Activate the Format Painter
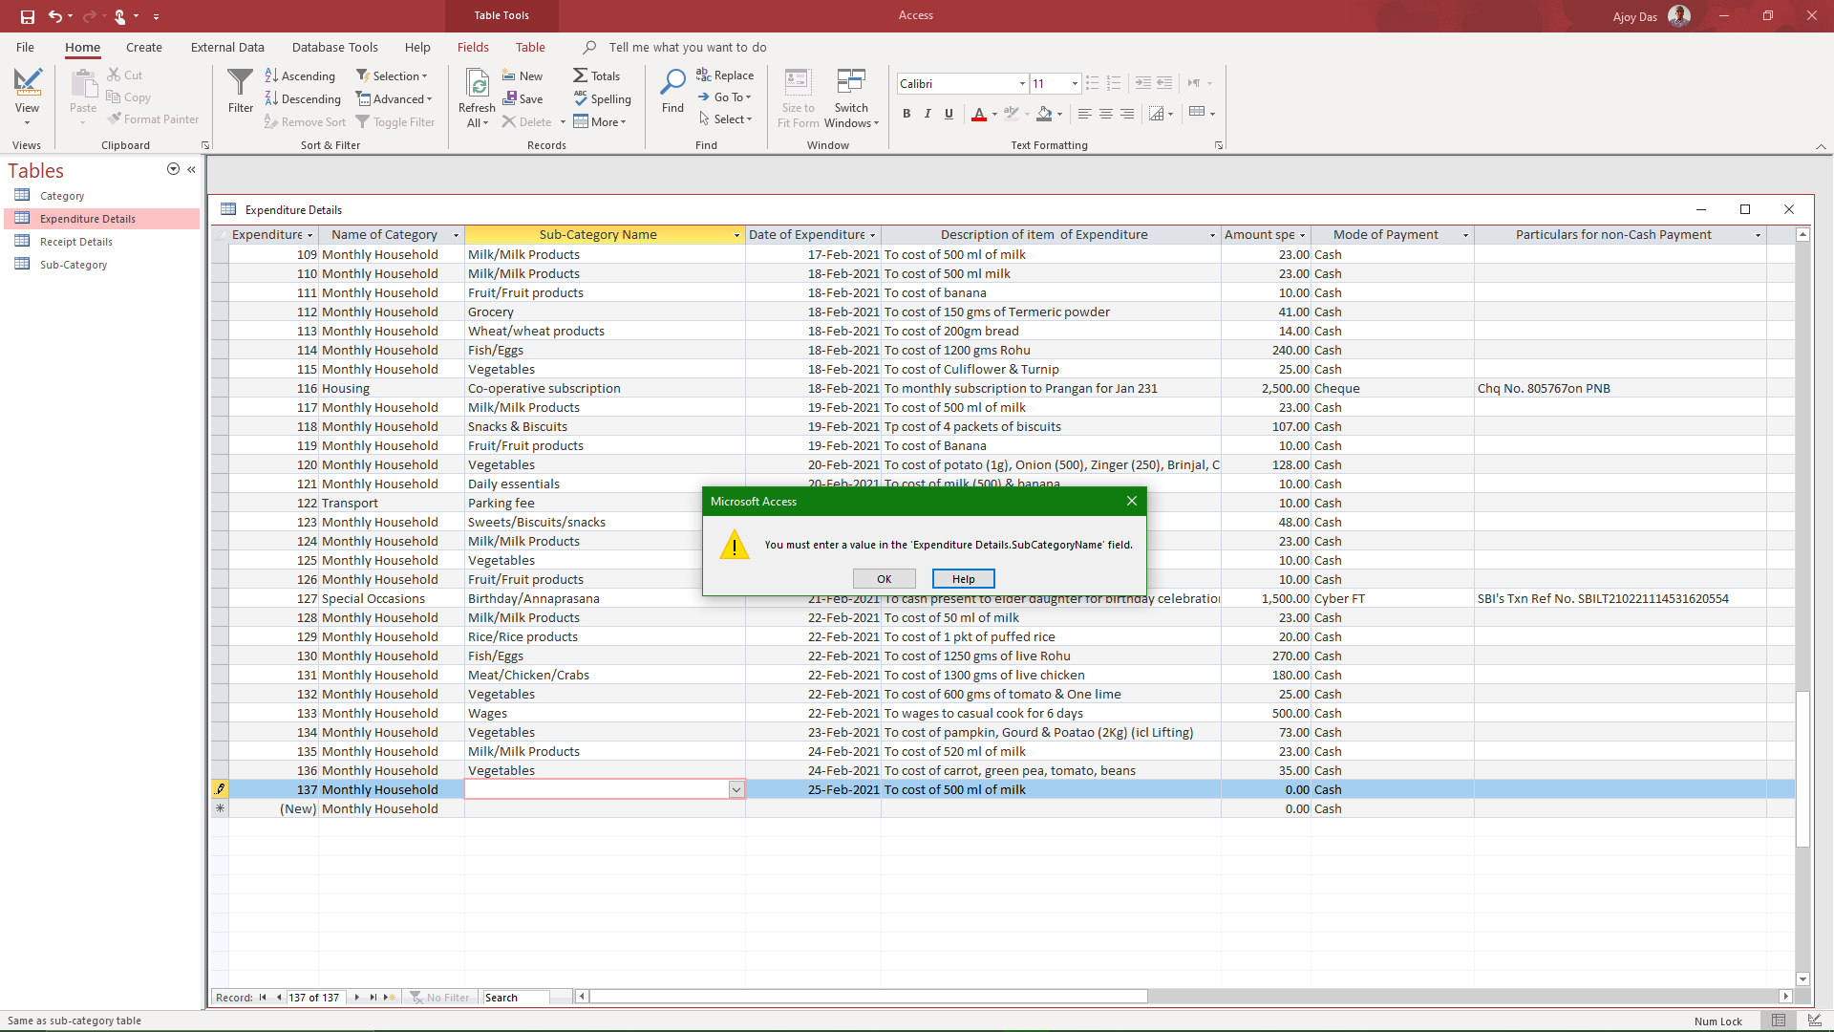 [154, 118]
